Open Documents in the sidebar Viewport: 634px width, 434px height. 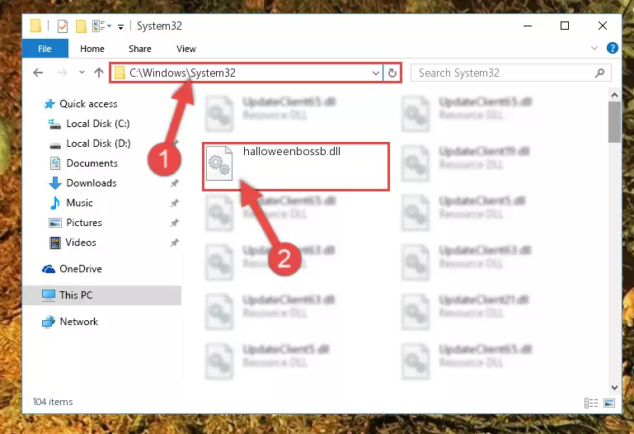click(x=92, y=163)
